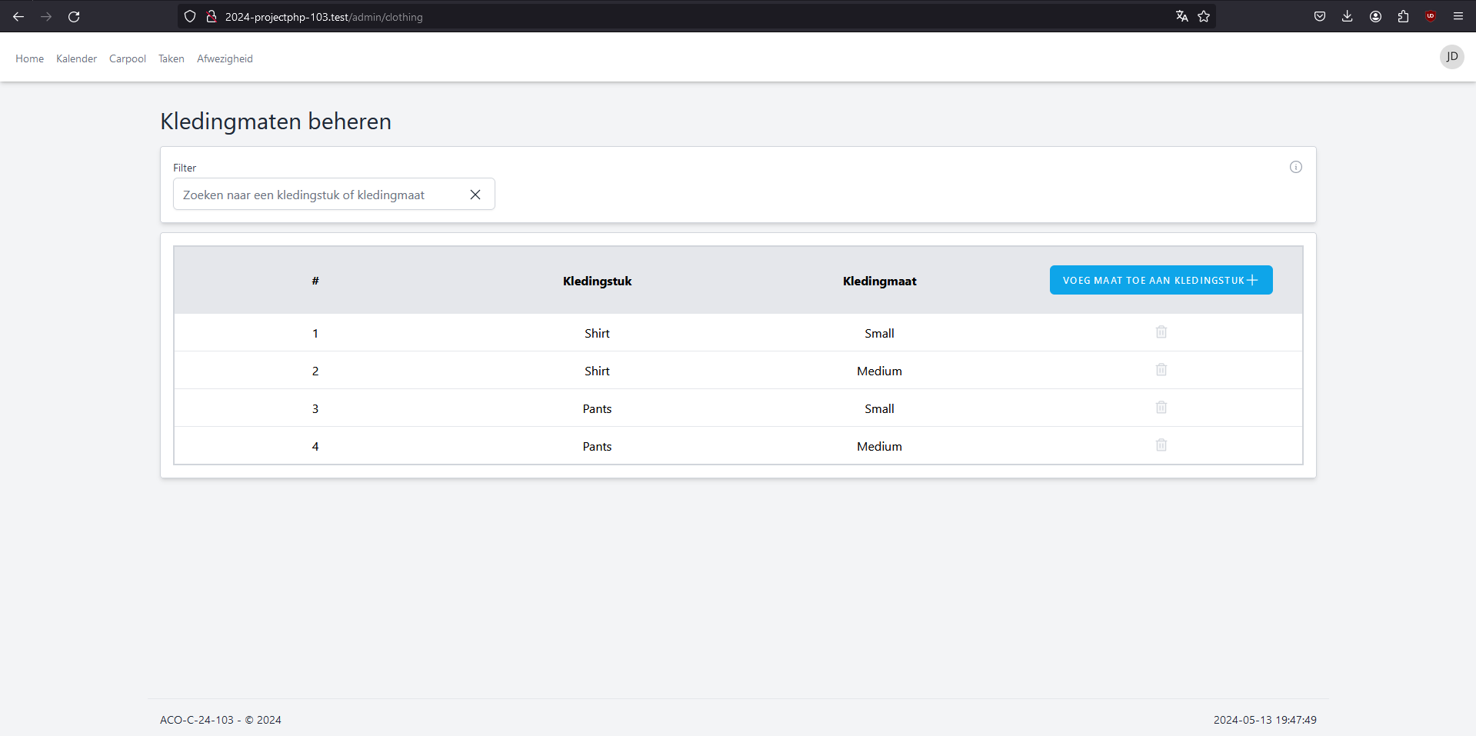
Task: Delete the Shirt Small row via trash icon
Action: tap(1161, 332)
